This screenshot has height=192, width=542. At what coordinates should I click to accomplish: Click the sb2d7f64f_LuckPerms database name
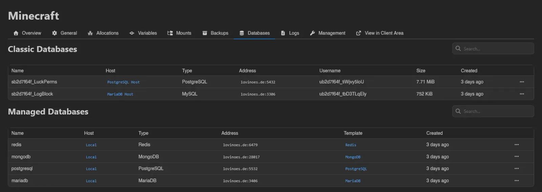click(x=34, y=82)
